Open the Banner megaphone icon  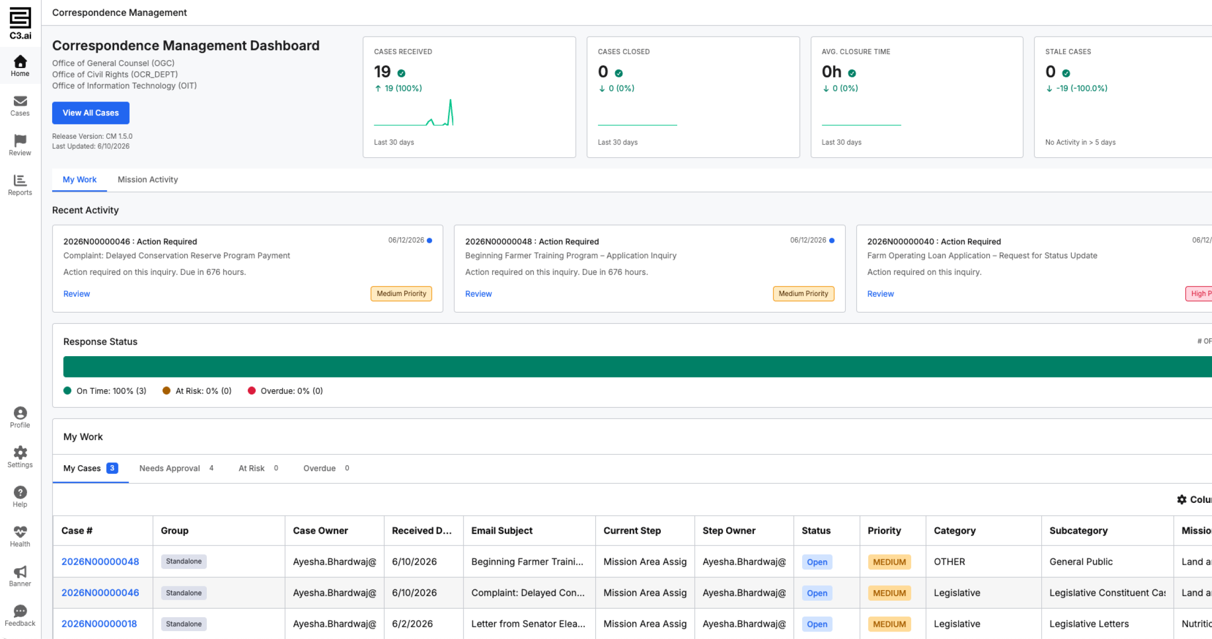point(20,576)
